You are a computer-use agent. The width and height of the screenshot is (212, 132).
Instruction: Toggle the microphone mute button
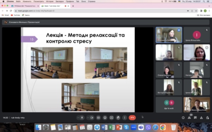[82, 118]
